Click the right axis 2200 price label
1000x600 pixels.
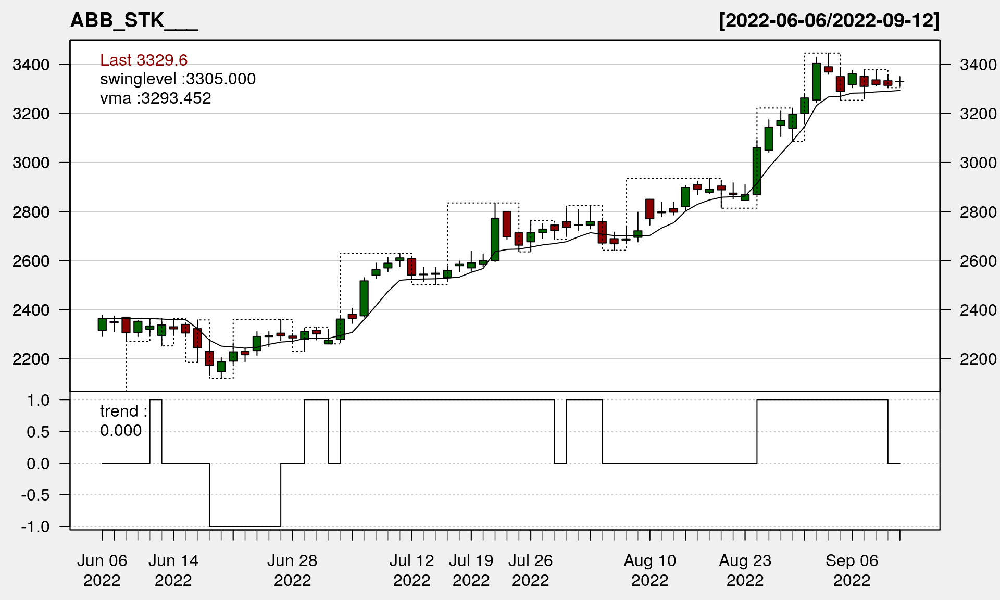coord(978,359)
